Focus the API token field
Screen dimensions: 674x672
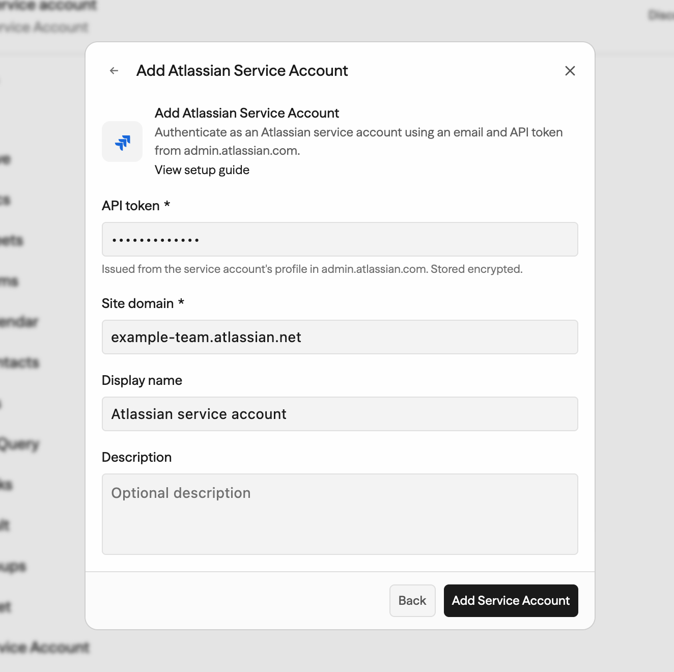[340, 239]
